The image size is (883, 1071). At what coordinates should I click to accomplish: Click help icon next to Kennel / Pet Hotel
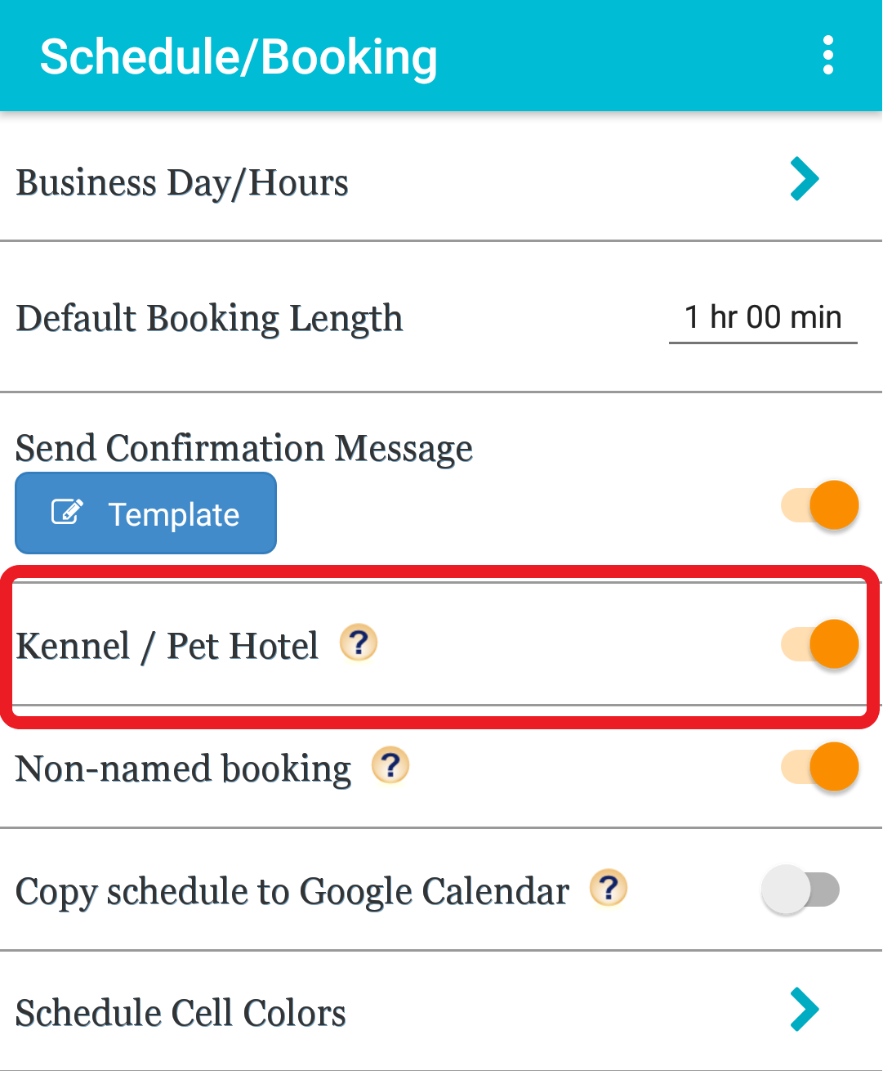(359, 643)
